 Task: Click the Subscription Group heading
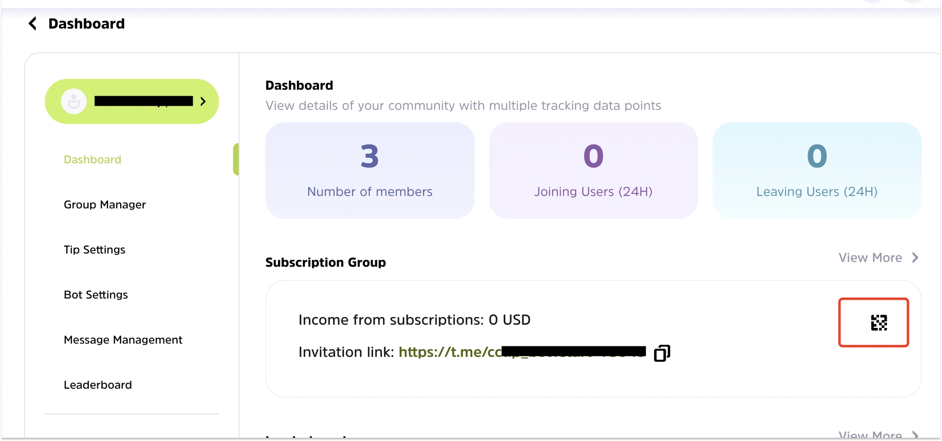[325, 262]
